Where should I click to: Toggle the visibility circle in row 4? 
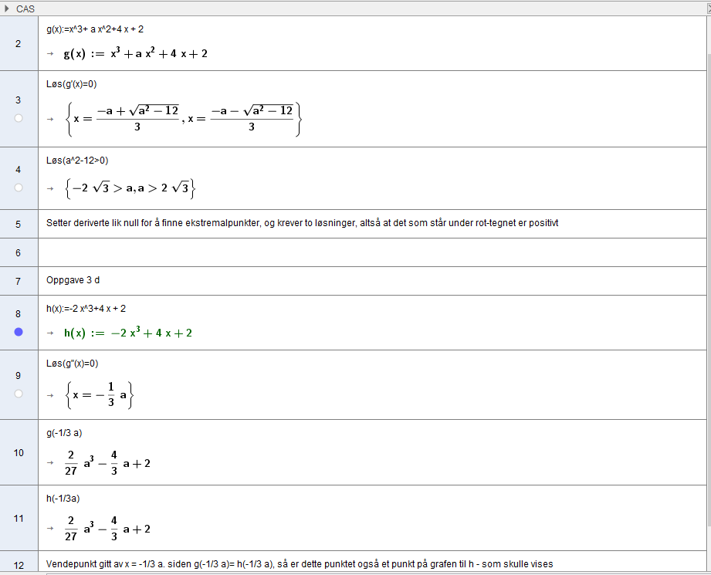[x=19, y=187]
